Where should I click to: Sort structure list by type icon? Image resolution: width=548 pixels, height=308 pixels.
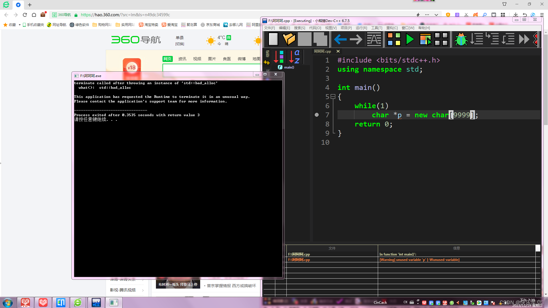click(279, 57)
